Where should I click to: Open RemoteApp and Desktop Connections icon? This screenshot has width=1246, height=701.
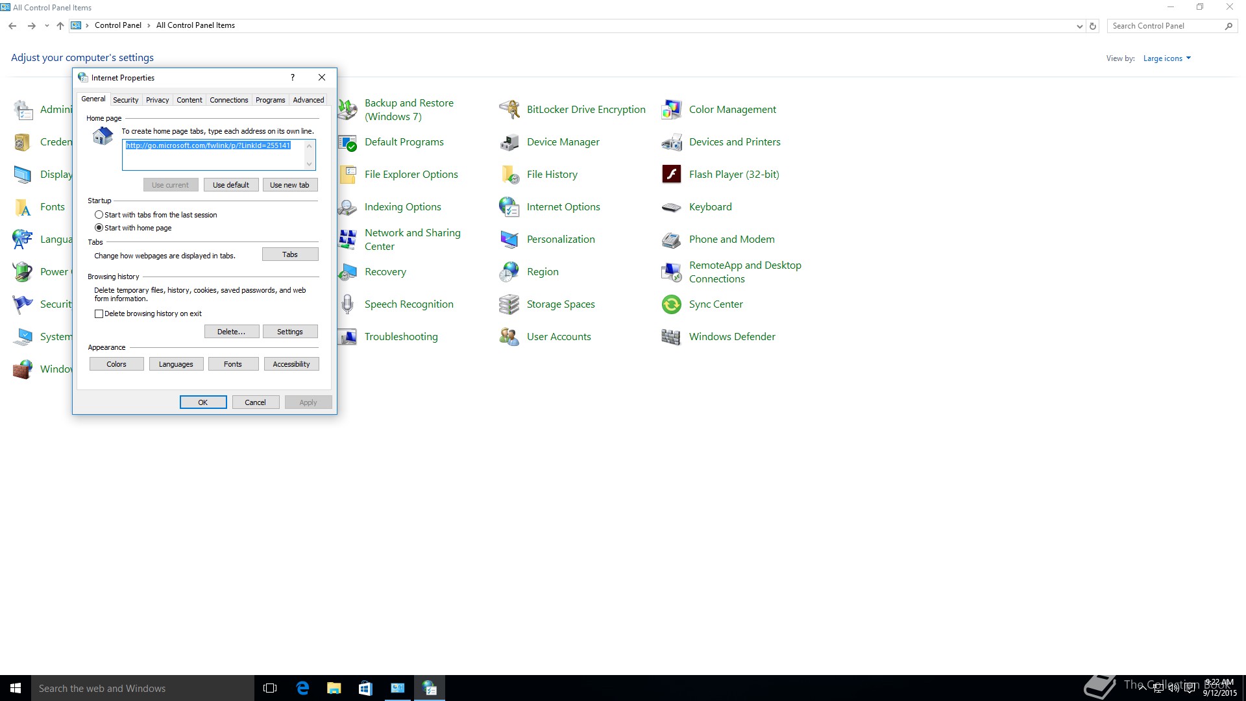(x=672, y=272)
